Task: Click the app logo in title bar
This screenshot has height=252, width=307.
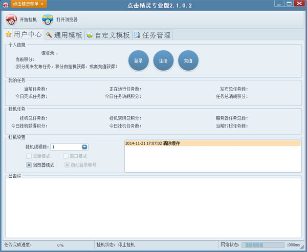Action: 5,4
